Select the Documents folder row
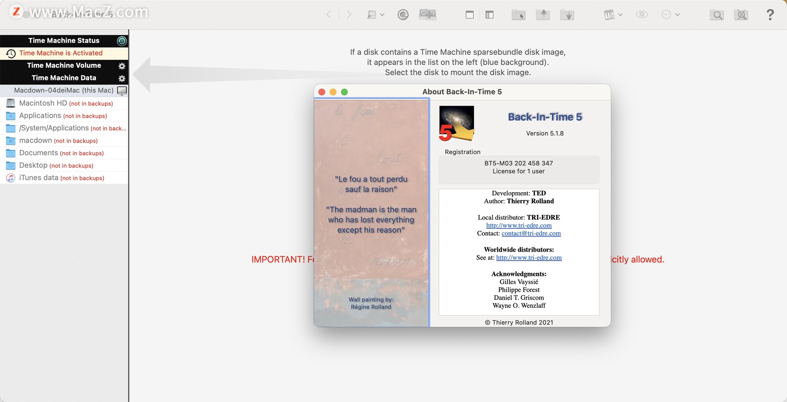Image resolution: width=787 pixels, height=402 pixels. click(64, 153)
